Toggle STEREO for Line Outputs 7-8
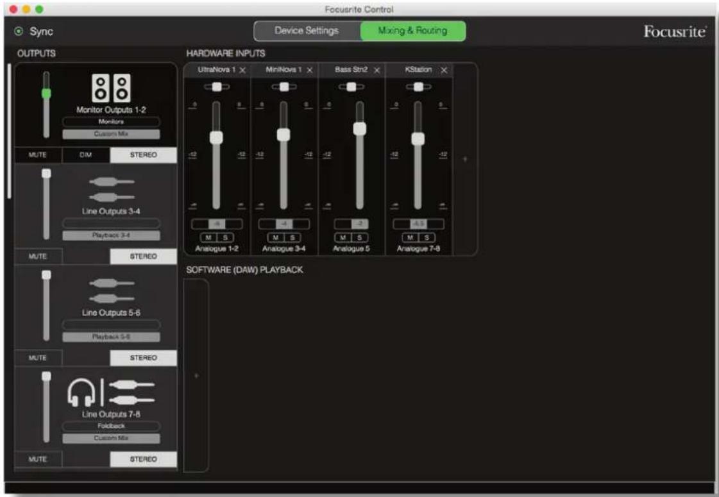Image resolution: width=719 pixels, height=497 pixels. click(144, 459)
